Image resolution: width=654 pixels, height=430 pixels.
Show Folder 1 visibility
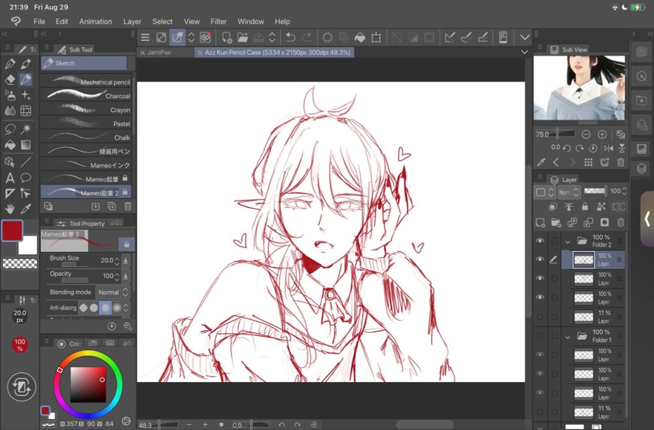[x=540, y=336]
